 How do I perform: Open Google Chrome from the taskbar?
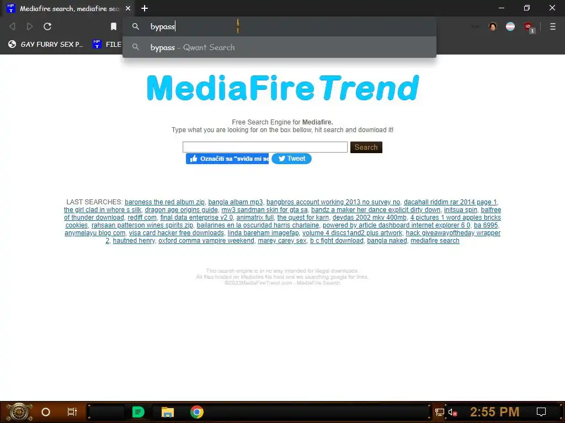[x=197, y=412]
